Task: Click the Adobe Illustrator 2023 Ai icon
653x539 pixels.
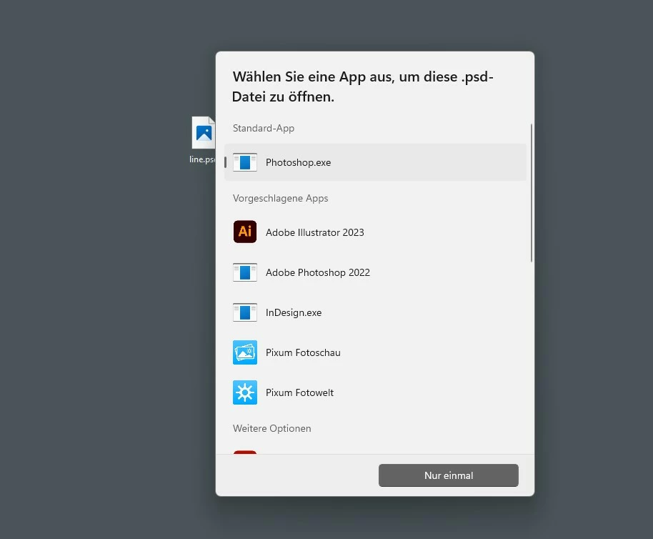Action: click(x=245, y=232)
